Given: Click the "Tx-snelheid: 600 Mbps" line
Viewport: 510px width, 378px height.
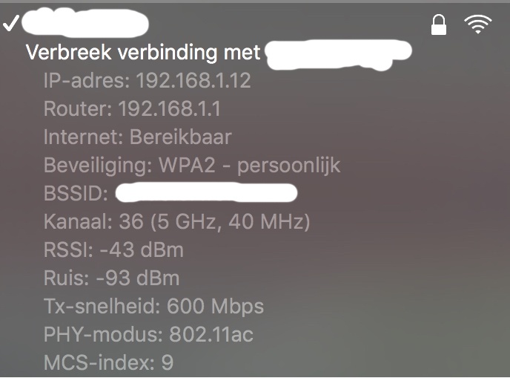Looking at the screenshot, I should click(x=153, y=307).
